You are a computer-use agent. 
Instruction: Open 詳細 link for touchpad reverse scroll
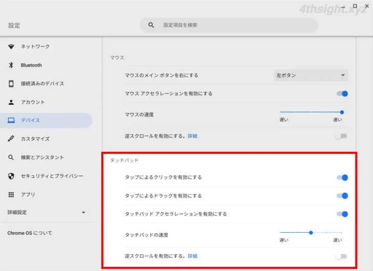point(193,256)
